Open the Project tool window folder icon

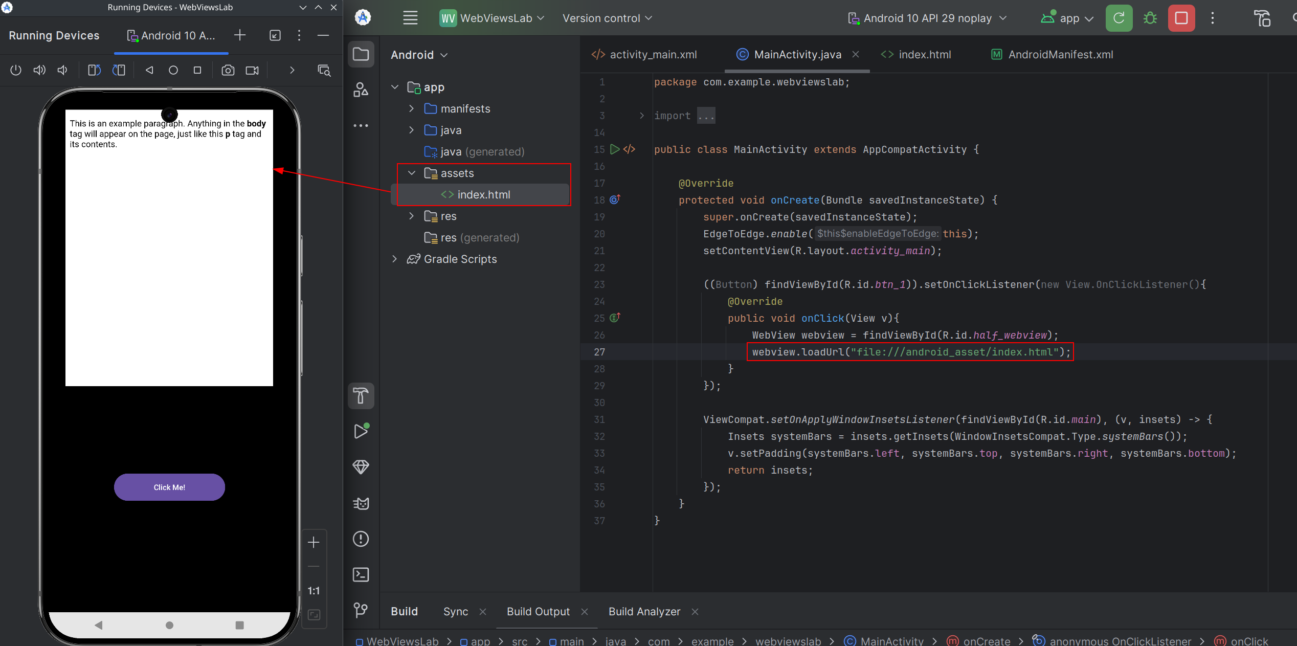(361, 54)
